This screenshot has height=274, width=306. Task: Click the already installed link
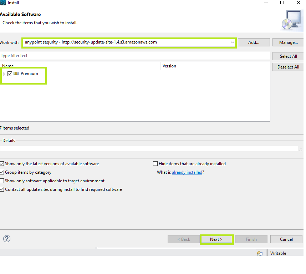tap(187, 172)
